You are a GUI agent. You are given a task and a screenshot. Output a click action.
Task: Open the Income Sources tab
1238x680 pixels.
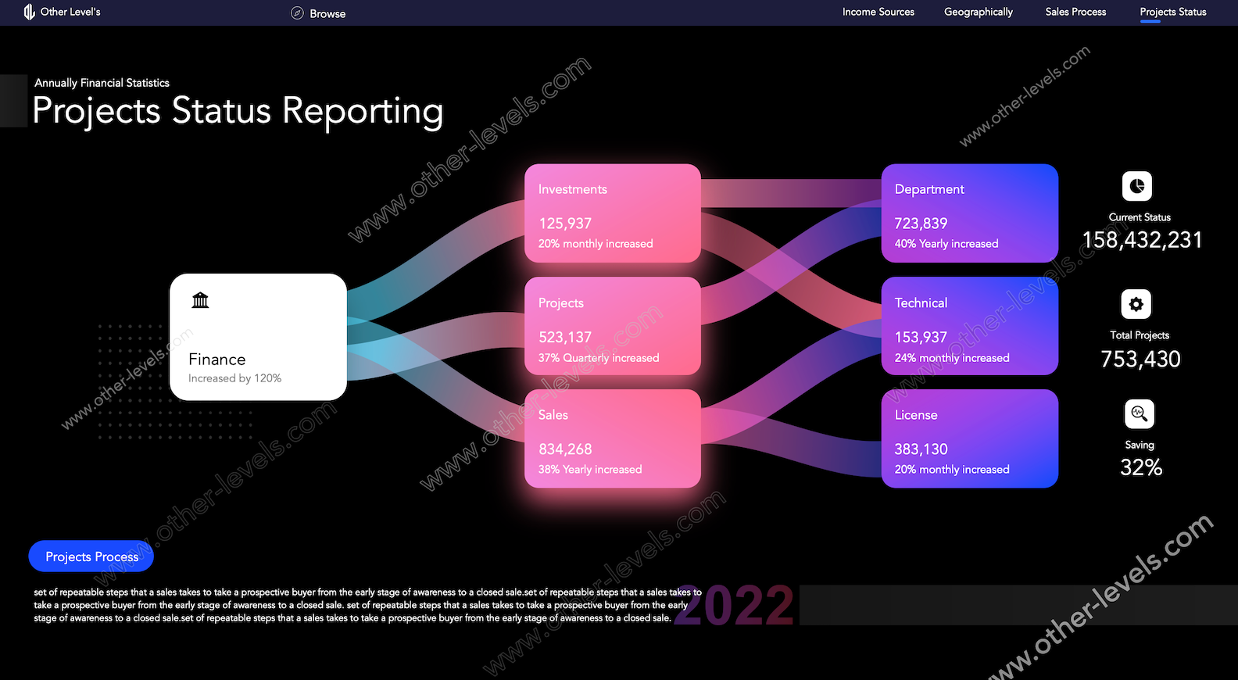tap(878, 12)
